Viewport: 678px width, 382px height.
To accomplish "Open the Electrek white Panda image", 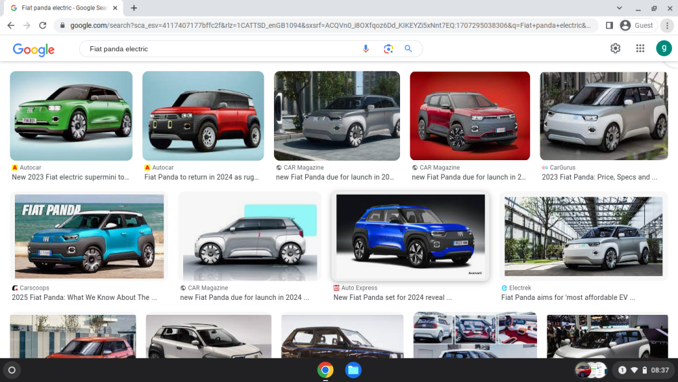I will 583,236.
